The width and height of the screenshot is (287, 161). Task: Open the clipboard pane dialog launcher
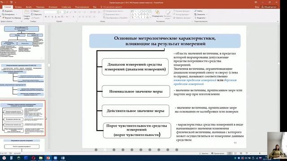(22, 21)
